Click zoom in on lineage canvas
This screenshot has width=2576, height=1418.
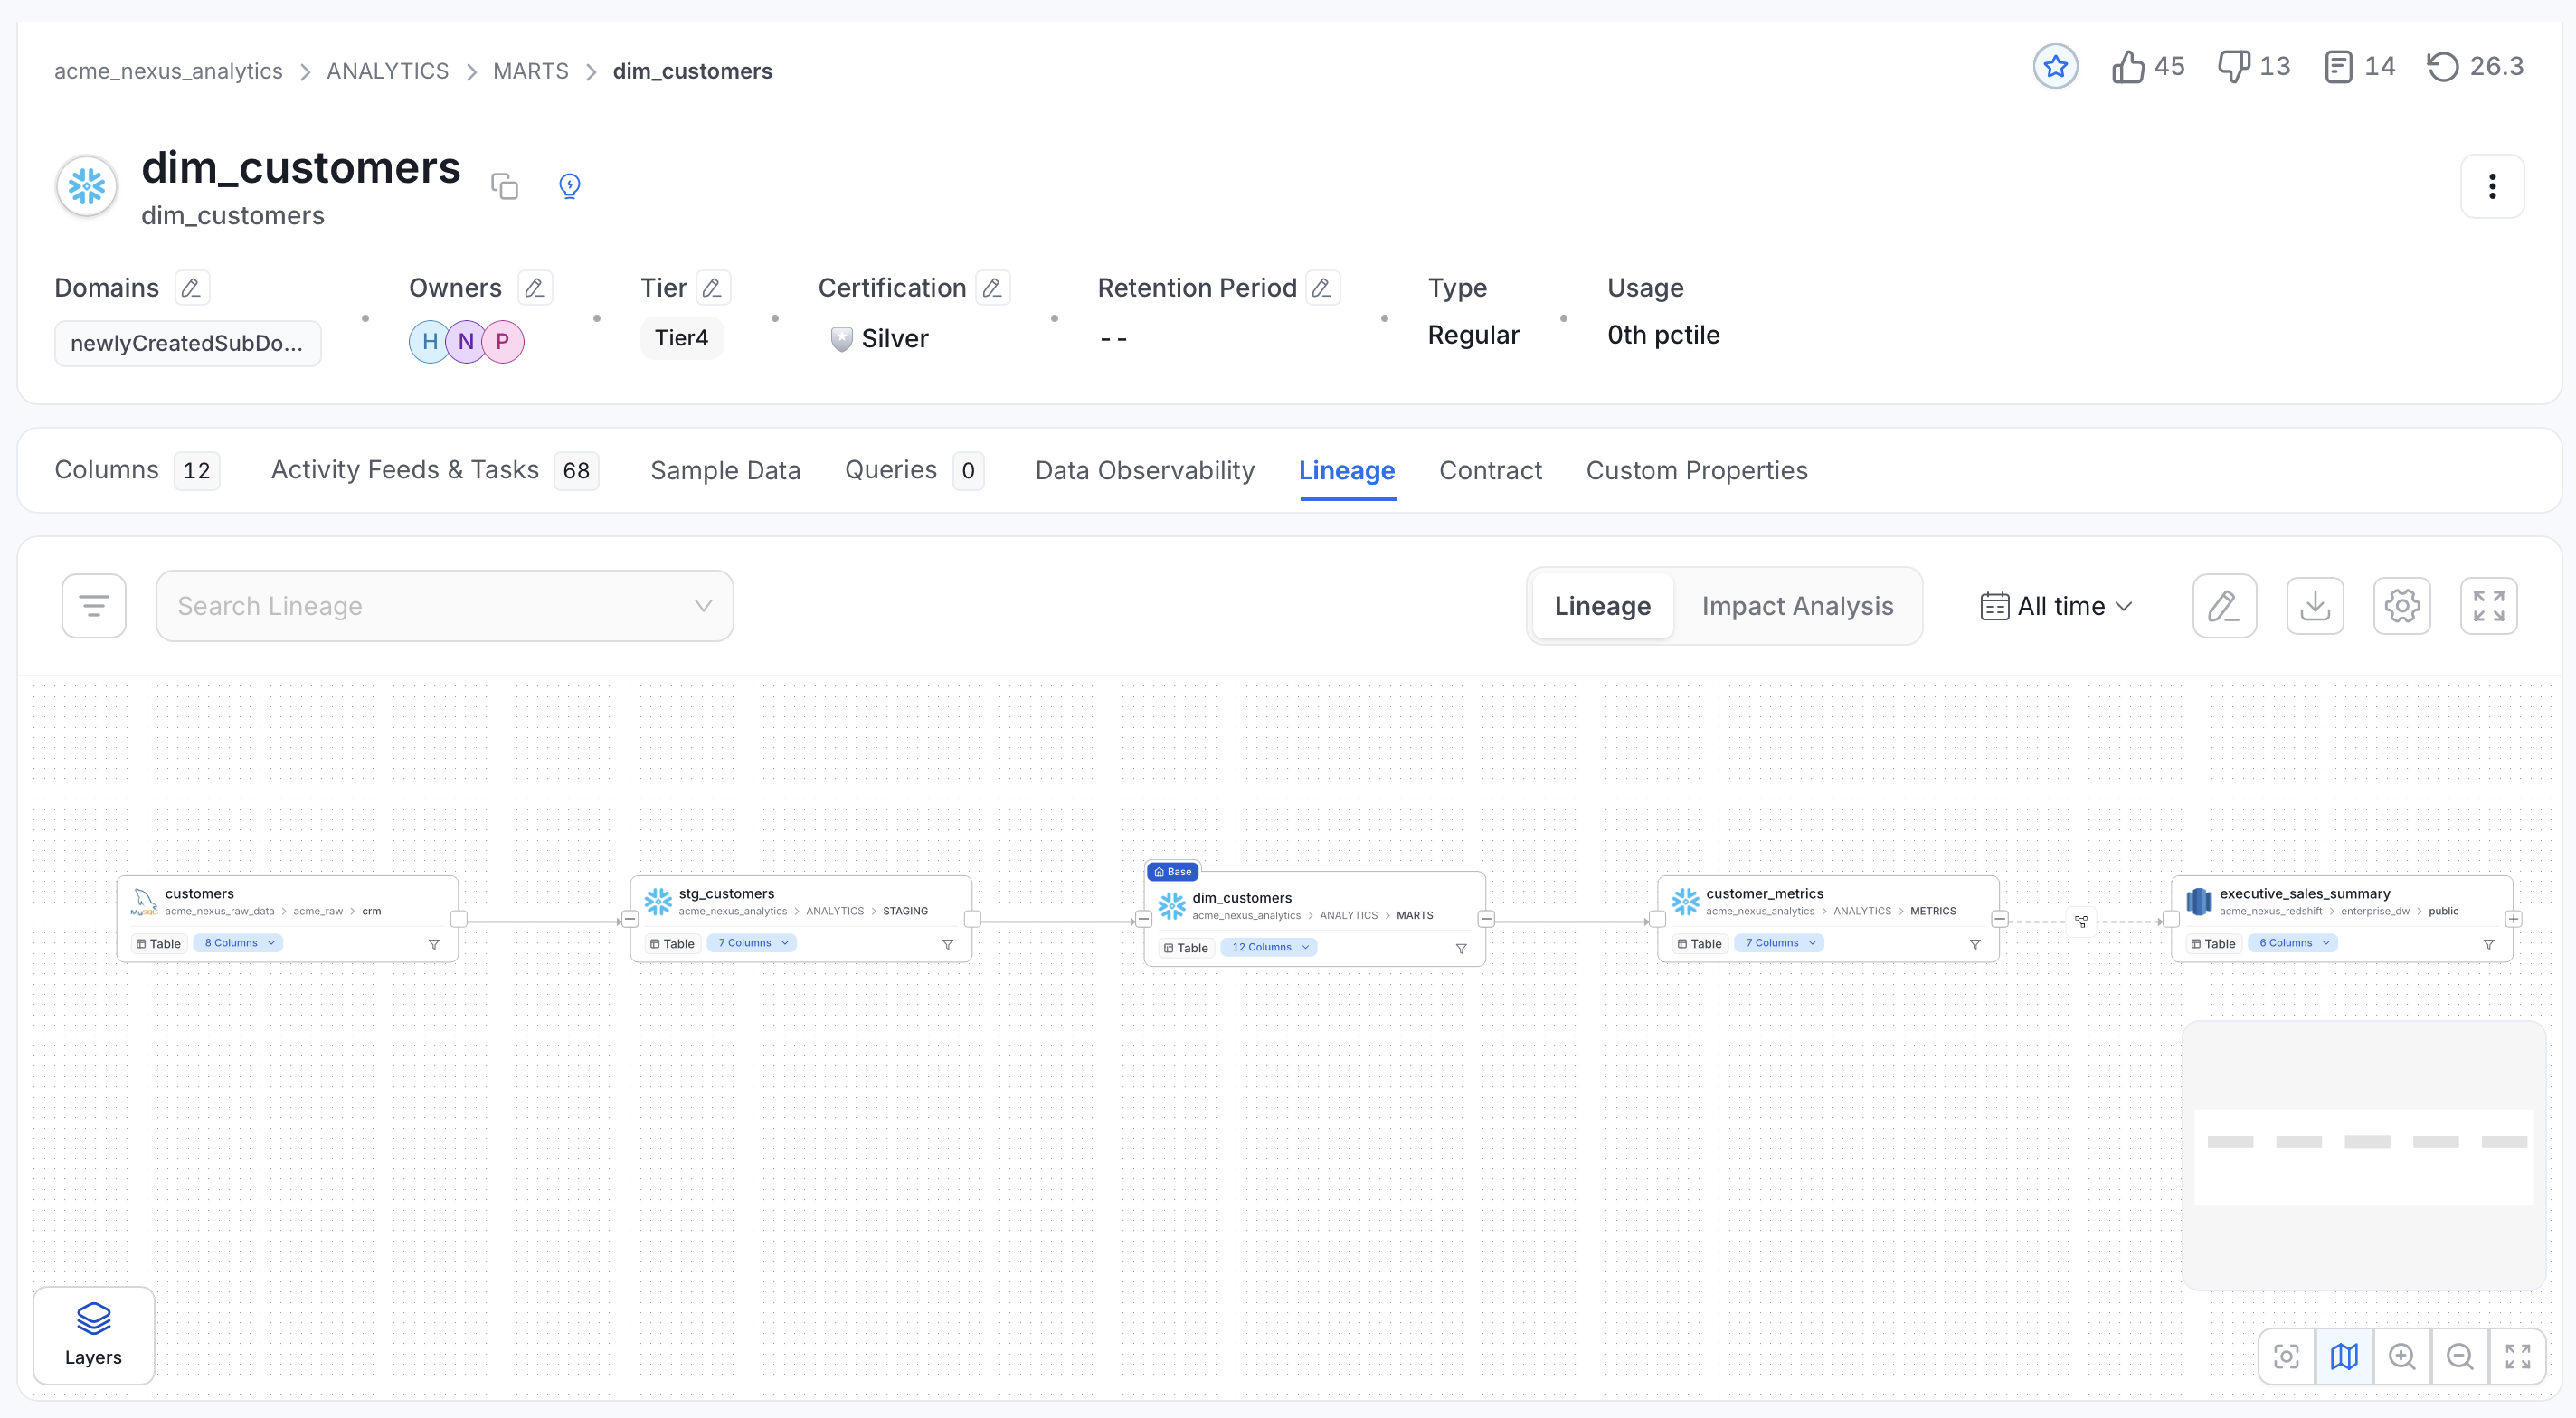[x=2402, y=1356]
